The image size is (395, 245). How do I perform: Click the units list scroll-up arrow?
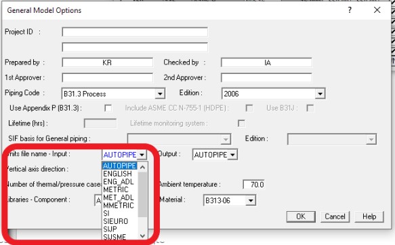[x=142, y=167]
